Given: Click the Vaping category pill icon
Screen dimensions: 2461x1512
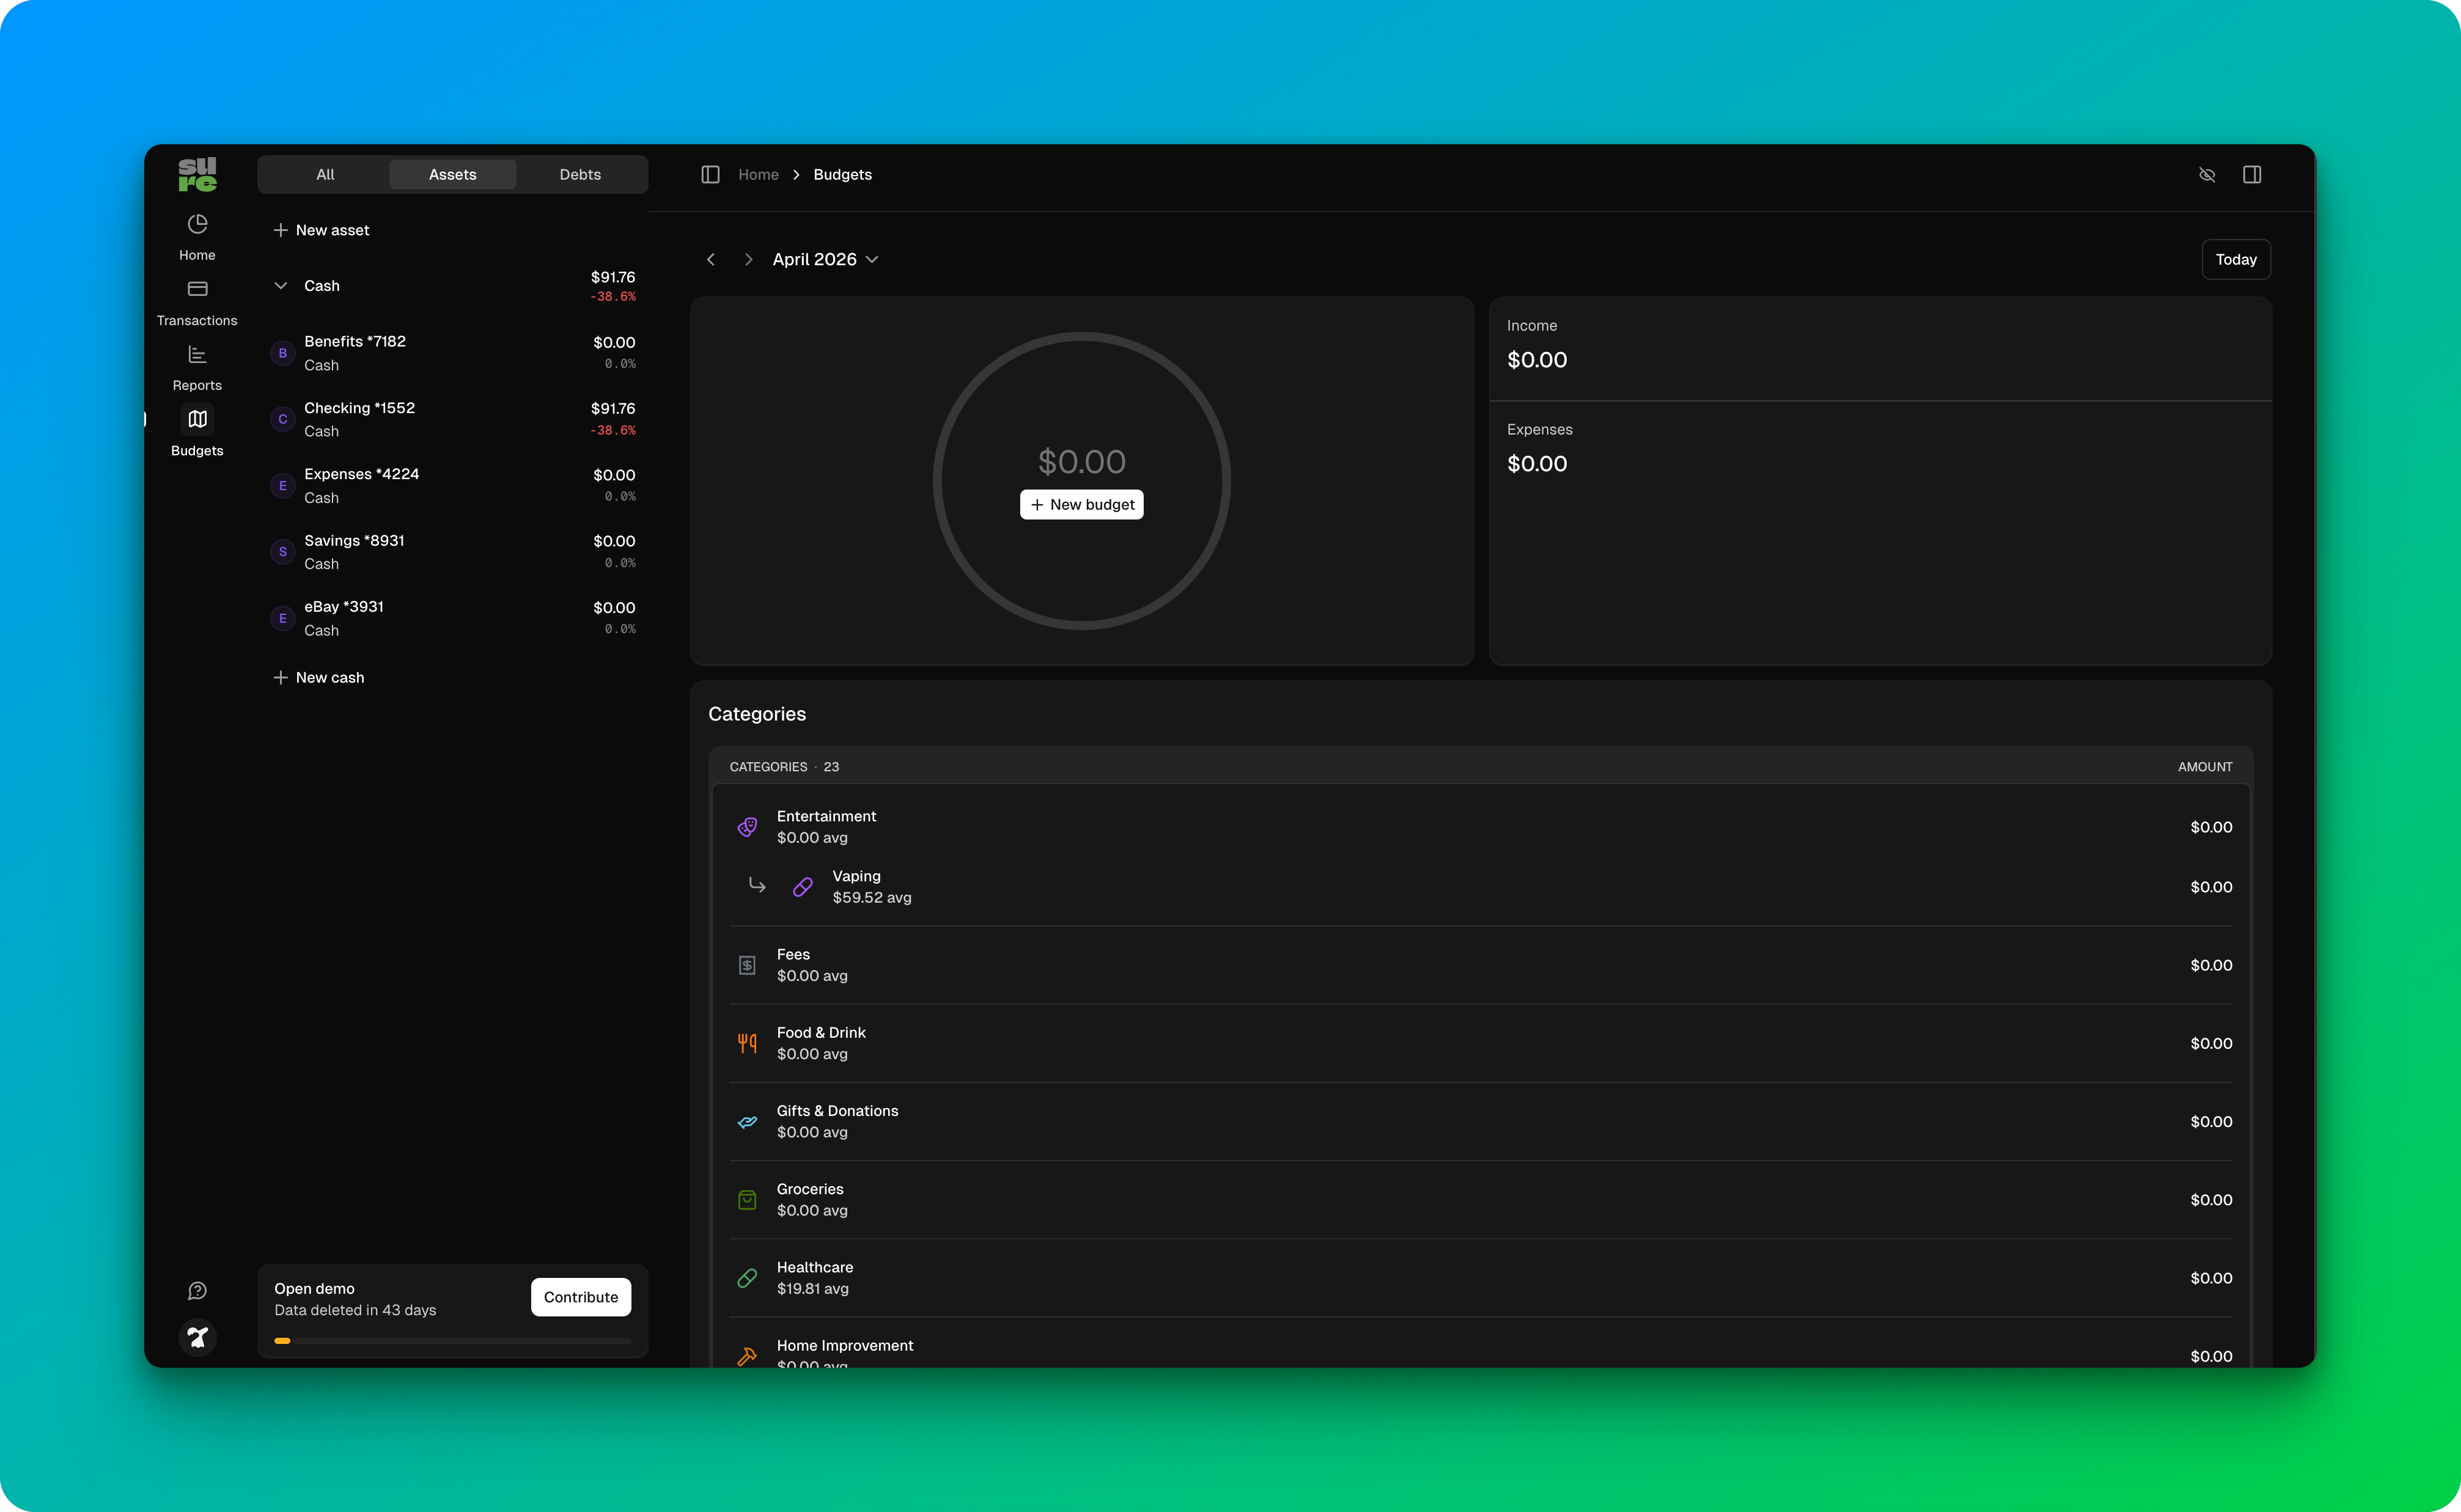Looking at the screenshot, I should pyautogui.click(x=802, y=887).
